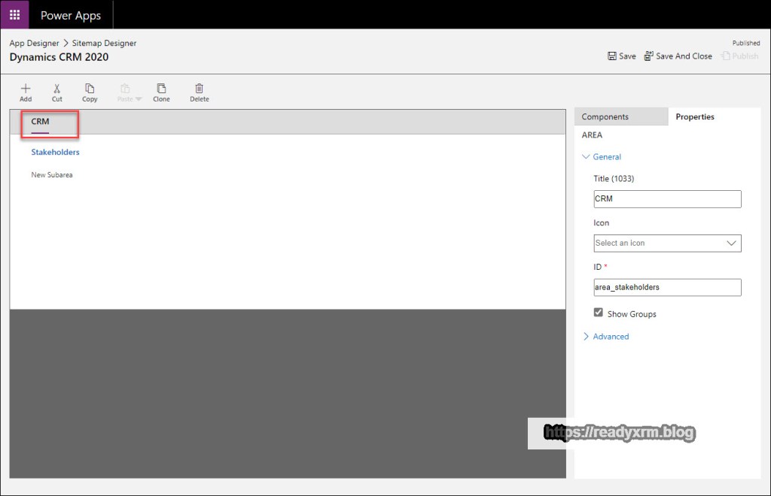
Task: Open the Power Apps waffle launcher
Action: coord(14,15)
